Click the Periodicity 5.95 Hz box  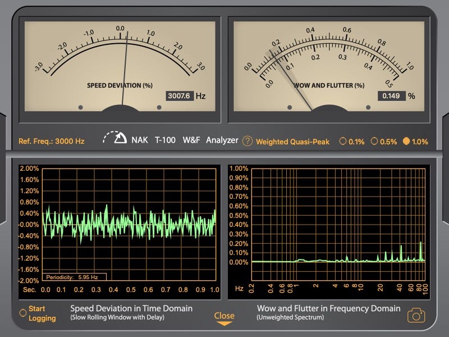point(75,277)
